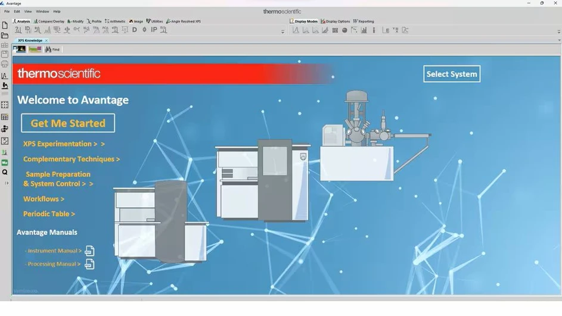
Task: Click the open folder icon in left sidebar
Action: click(5, 36)
